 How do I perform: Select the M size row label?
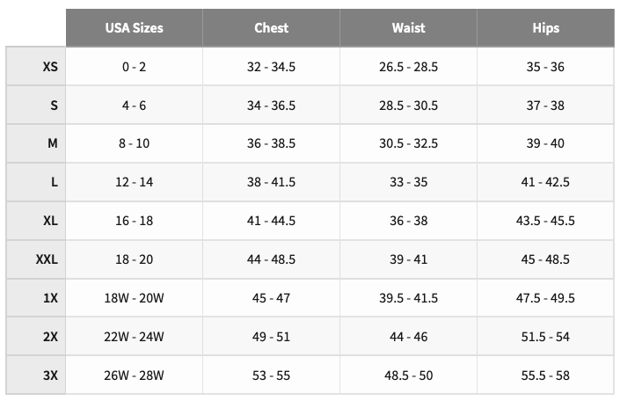[52, 143]
